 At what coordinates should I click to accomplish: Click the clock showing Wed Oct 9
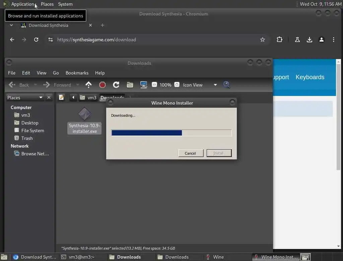click(321, 4)
